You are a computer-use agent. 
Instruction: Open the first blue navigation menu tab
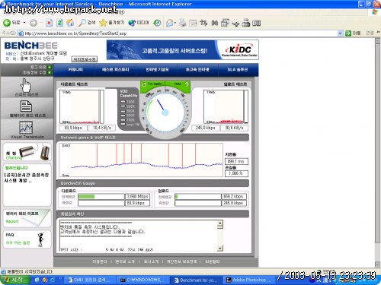tap(75, 70)
